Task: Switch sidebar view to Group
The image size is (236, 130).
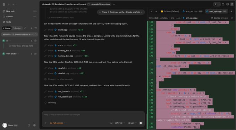Action: point(7,28)
